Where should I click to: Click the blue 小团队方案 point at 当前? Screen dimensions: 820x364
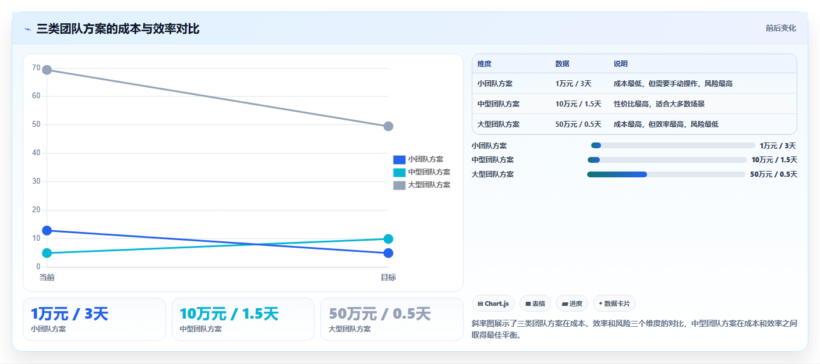click(x=47, y=231)
